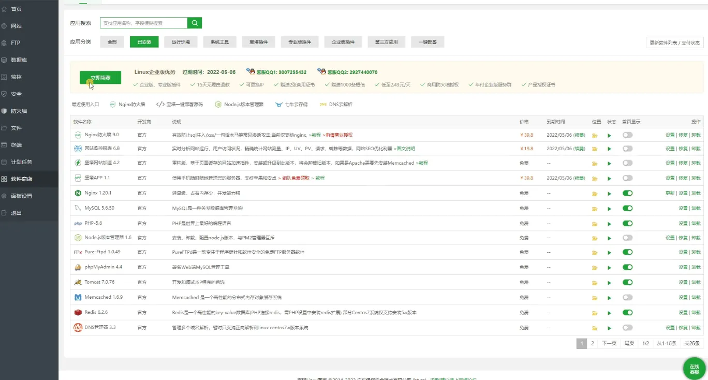Go to page 2 of the software list
This screenshot has width=708, height=380.
pos(593,343)
